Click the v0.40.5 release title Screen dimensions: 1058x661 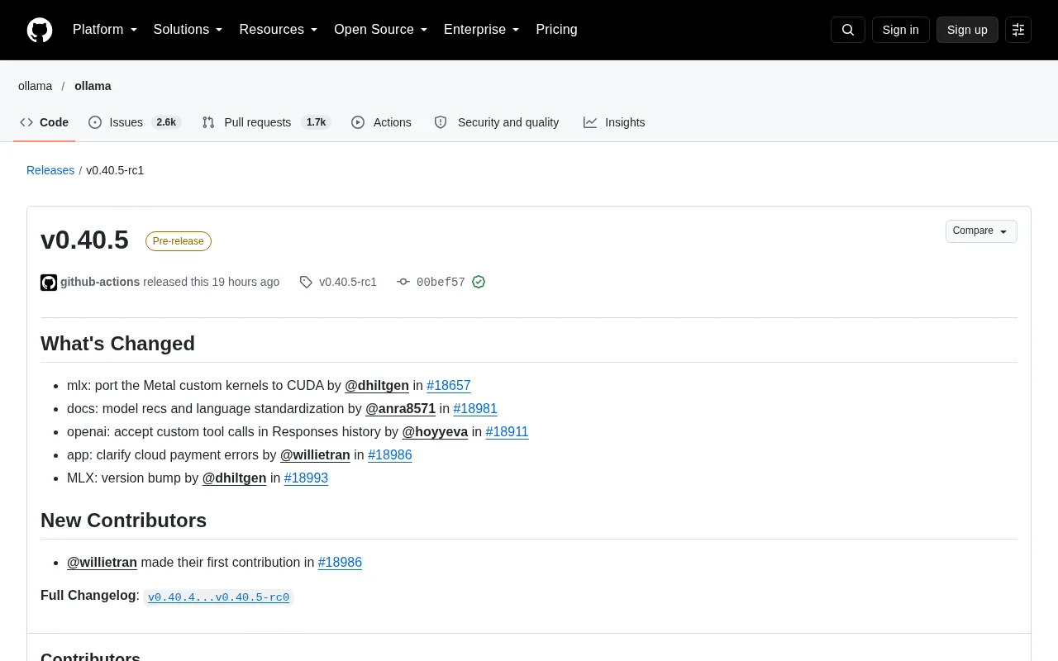pyautogui.click(x=84, y=240)
